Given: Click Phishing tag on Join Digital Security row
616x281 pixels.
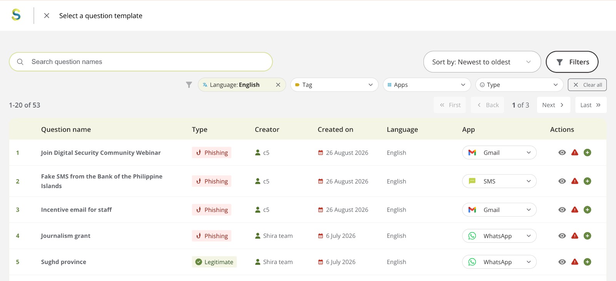Looking at the screenshot, I should 212,153.
